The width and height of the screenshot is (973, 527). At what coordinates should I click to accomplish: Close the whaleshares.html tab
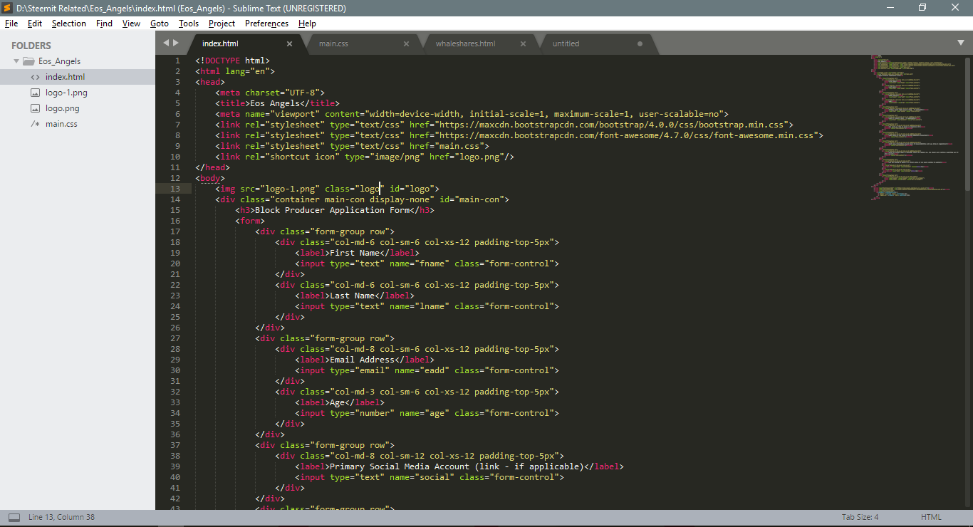click(523, 43)
